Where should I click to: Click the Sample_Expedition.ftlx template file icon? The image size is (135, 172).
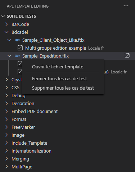(x=17, y=56)
